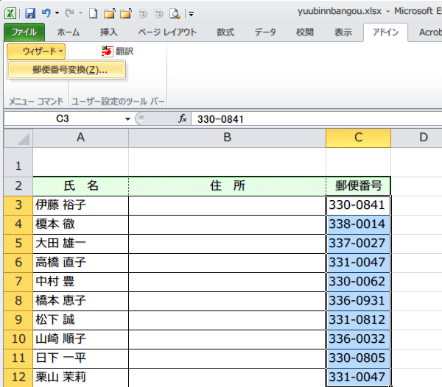Screen dimensions: 442x387
Task: Click the 翻訳 translation add-in icon
Action: (108, 51)
